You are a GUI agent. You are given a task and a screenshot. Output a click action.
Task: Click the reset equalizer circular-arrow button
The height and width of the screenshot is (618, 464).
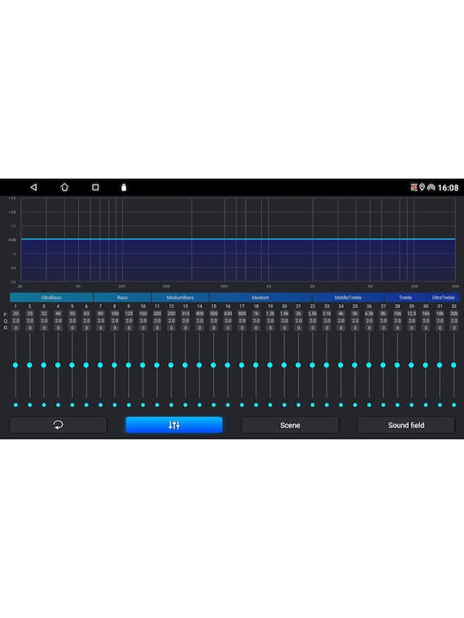58,425
